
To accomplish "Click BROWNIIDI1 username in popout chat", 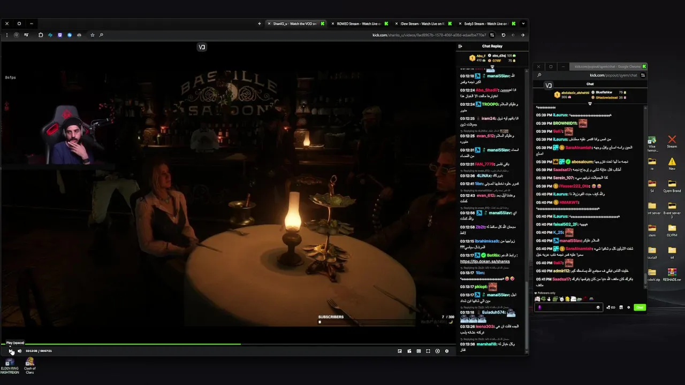I will point(565,124).
